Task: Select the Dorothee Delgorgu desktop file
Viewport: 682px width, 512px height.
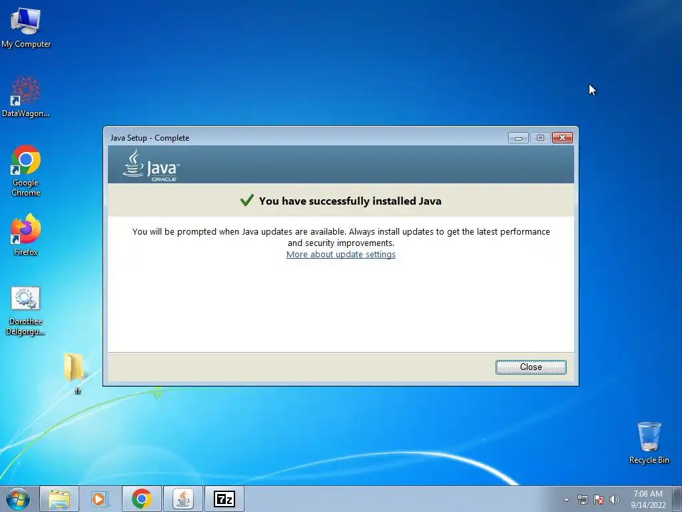Action: (25, 311)
